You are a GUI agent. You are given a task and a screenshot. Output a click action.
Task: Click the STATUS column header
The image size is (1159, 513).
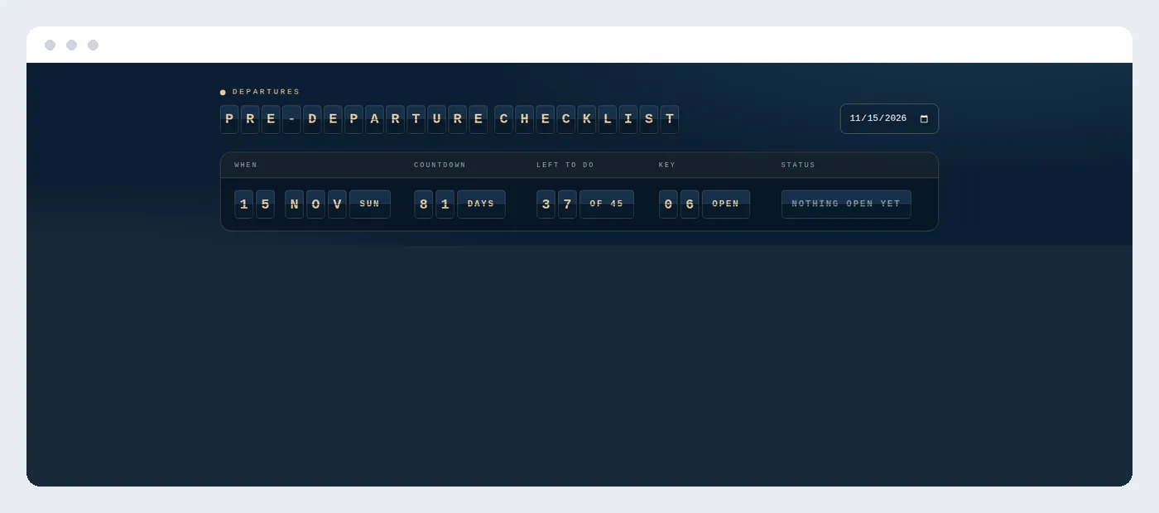798,165
